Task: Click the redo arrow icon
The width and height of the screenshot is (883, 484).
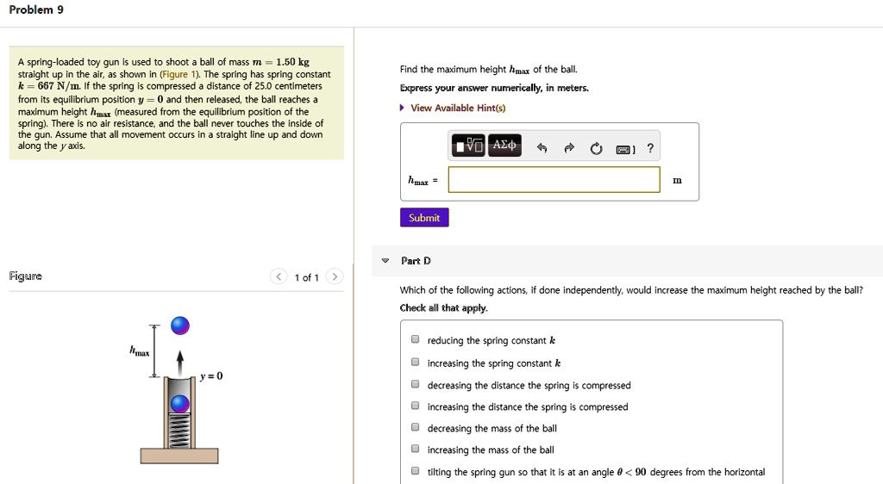Action: point(569,148)
